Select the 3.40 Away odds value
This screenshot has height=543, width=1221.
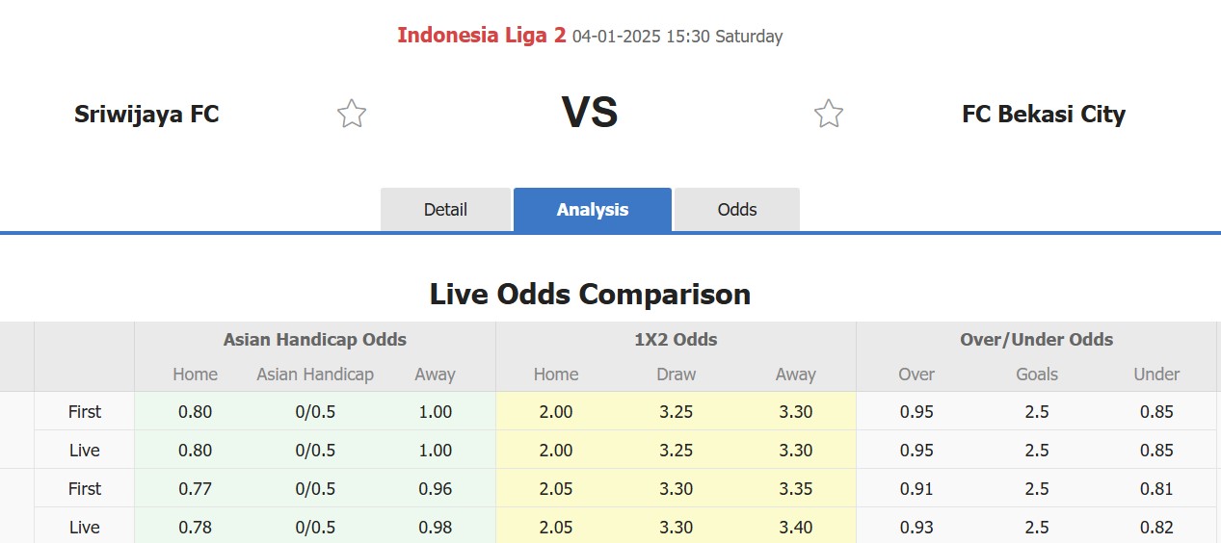796,528
